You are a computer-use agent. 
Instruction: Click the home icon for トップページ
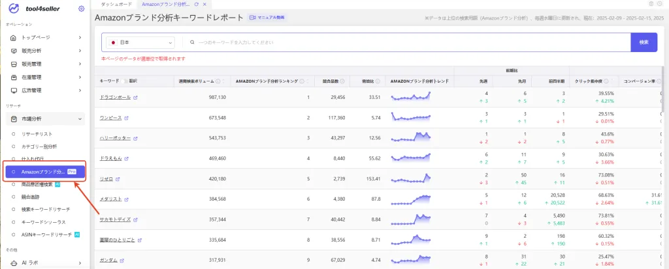click(14, 38)
